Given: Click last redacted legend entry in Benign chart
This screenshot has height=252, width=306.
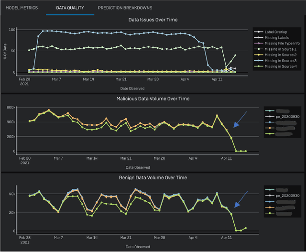Looking at the screenshot, I should coord(283,214).
